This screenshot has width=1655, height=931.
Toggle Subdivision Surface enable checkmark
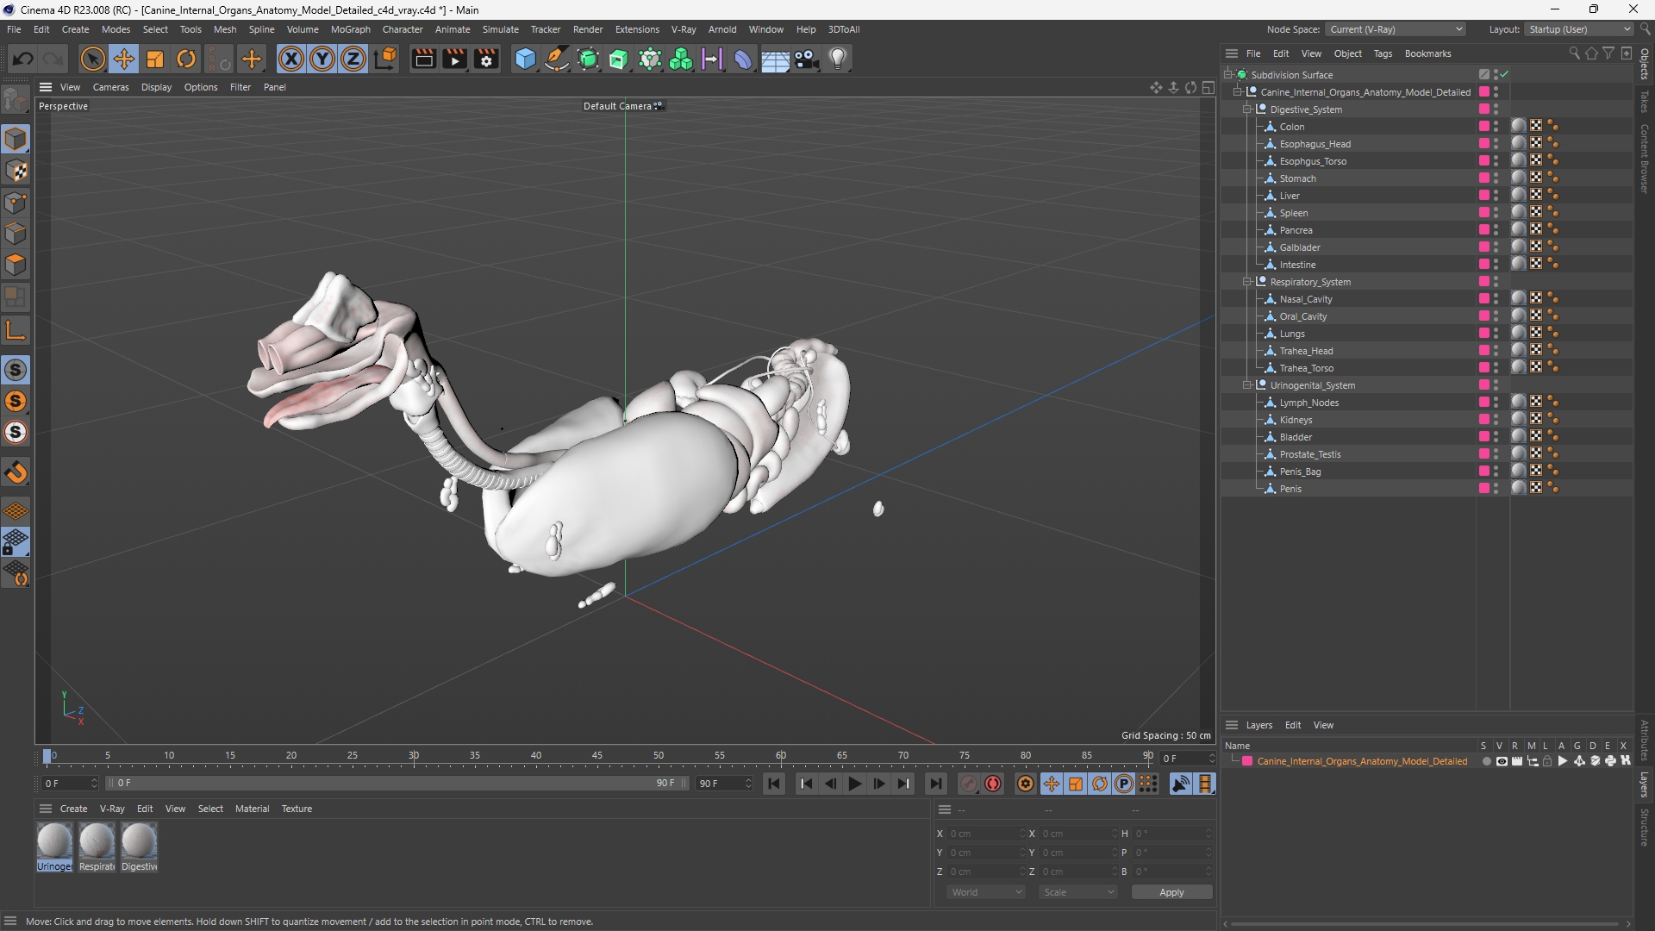tap(1504, 75)
